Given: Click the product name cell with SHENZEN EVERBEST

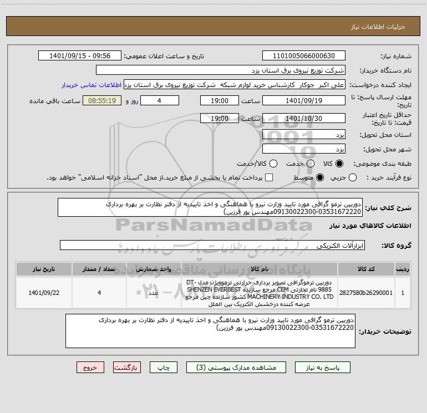Looking at the screenshot, I should point(260,293).
